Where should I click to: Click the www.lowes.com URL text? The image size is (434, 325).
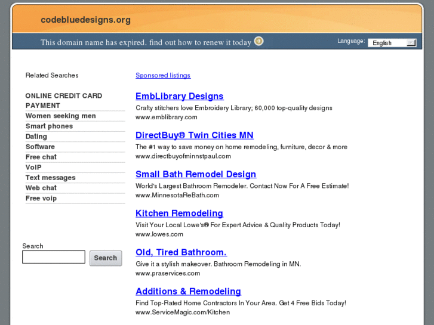pyautogui.click(x=159, y=234)
